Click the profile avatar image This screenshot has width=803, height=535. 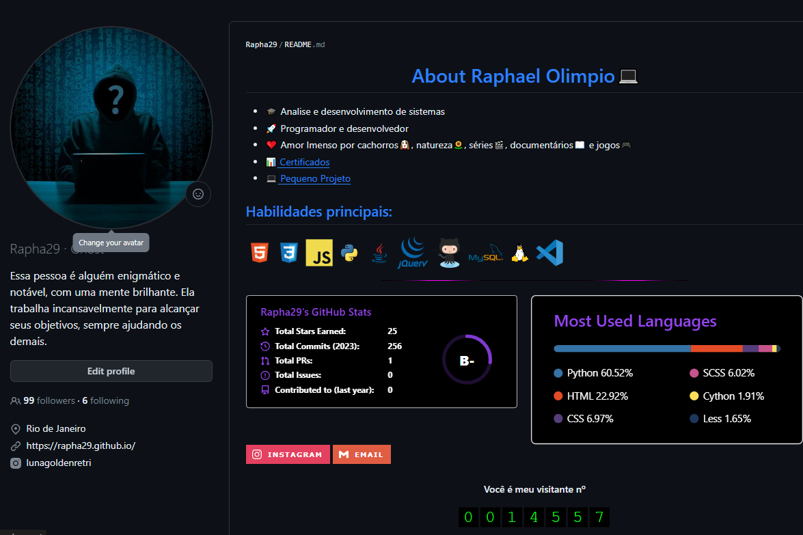pyautogui.click(x=111, y=128)
